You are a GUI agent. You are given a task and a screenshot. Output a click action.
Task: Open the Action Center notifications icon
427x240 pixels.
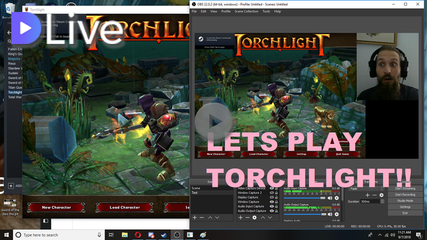419,235
